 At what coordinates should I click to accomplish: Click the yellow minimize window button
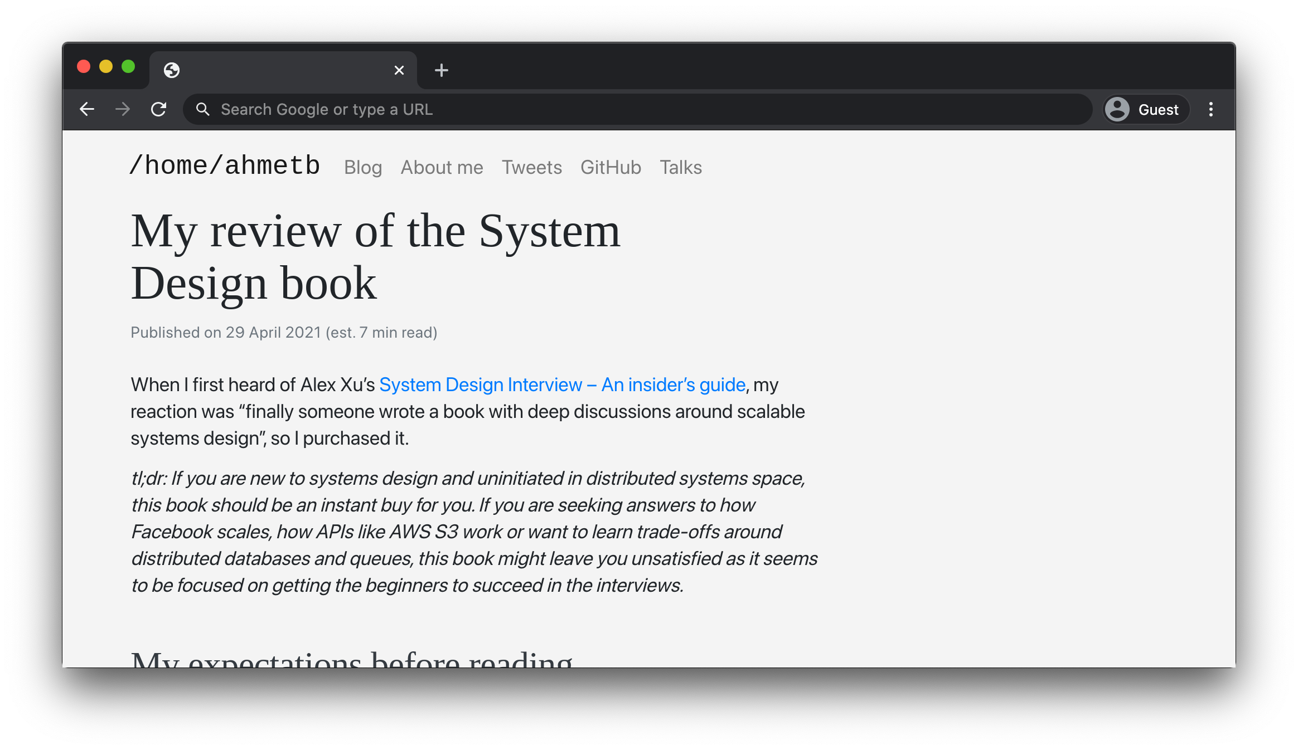[106, 67]
